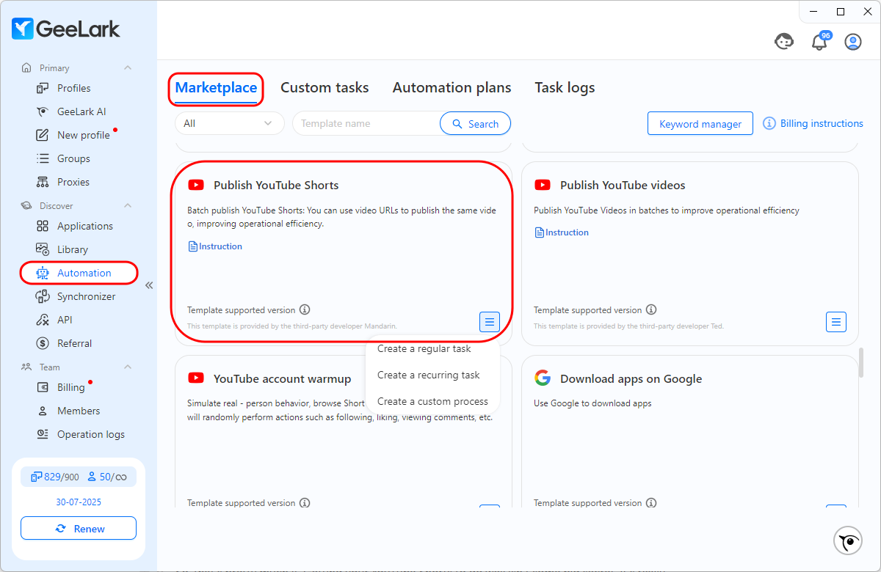
Task: Click the 50 members quota indicator
Action: [x=107, y=477]
